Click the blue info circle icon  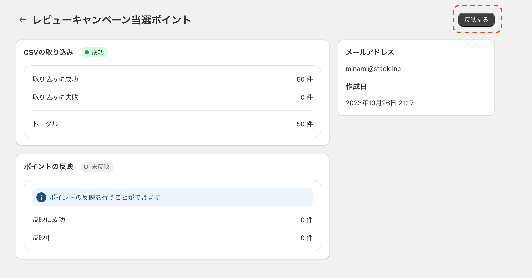(x=41, y=197)
